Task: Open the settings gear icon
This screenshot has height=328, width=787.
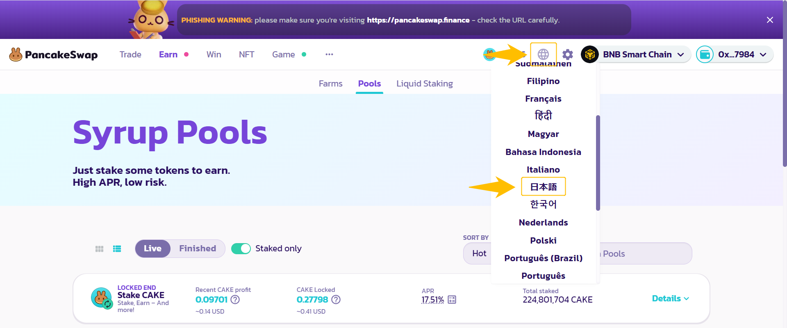Action: click(x=568, y=55)
